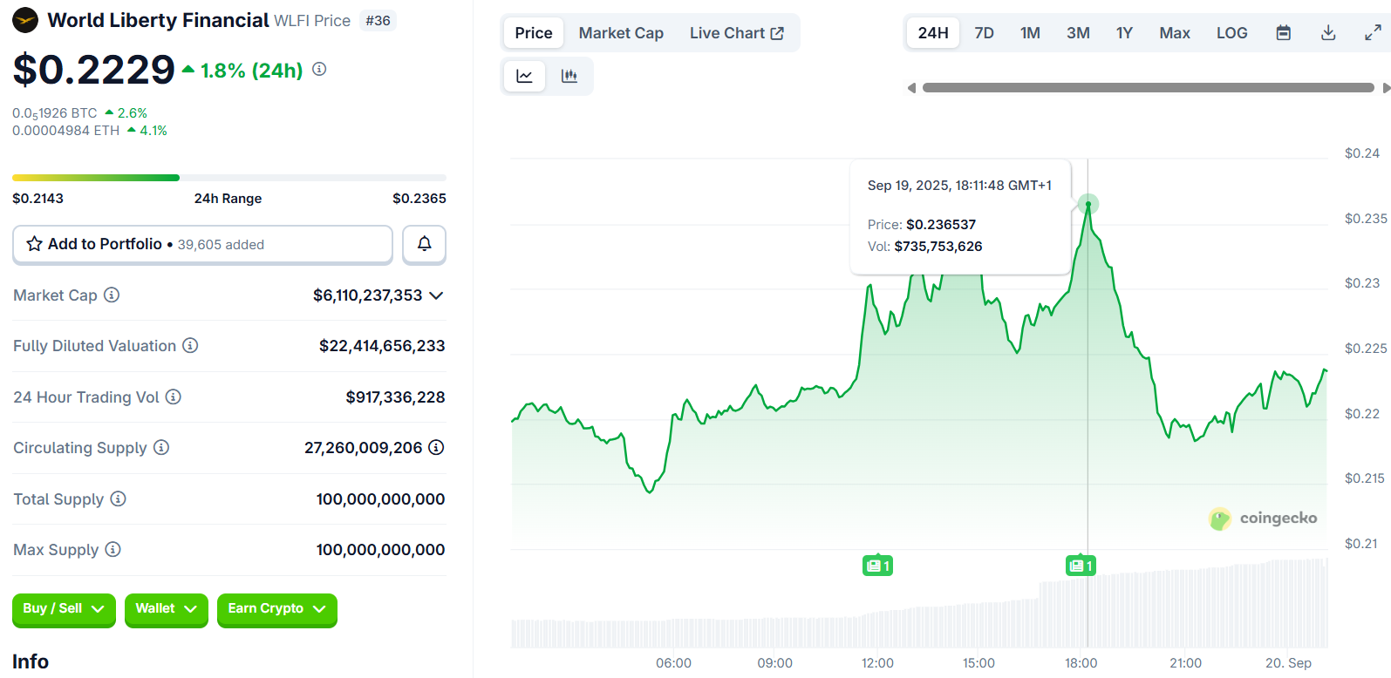Viewport: 1391px width, 678px height.
Task: Expand Market Cap value chevron
Action: point(437,295)
